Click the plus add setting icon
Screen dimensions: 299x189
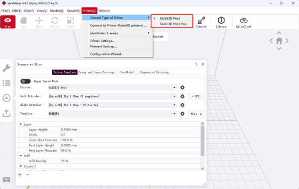coord(20,175)
